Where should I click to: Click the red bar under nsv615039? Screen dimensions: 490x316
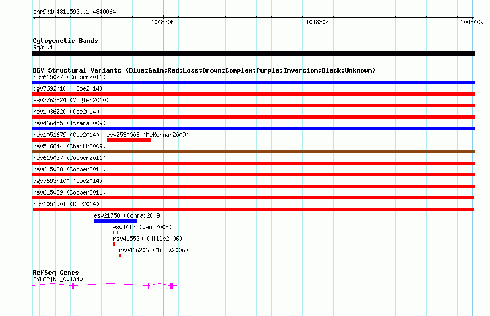tap(253, 198)
